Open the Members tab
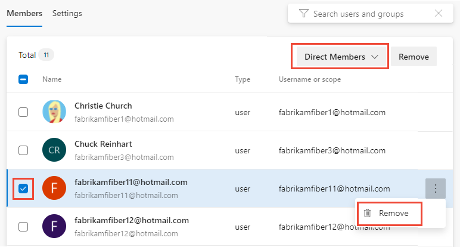 [24, 13]
